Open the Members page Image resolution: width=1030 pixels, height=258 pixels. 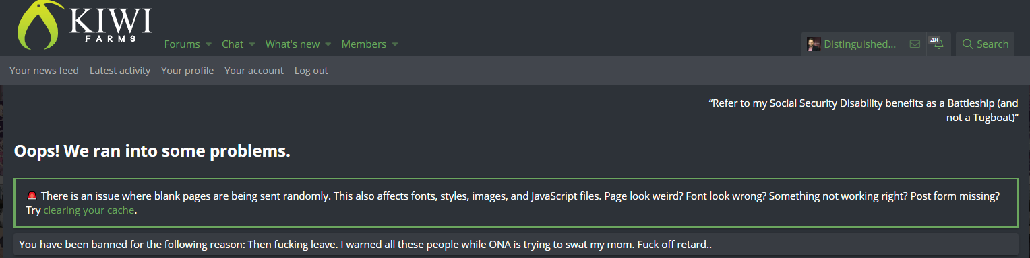click(x=364, y=44)
